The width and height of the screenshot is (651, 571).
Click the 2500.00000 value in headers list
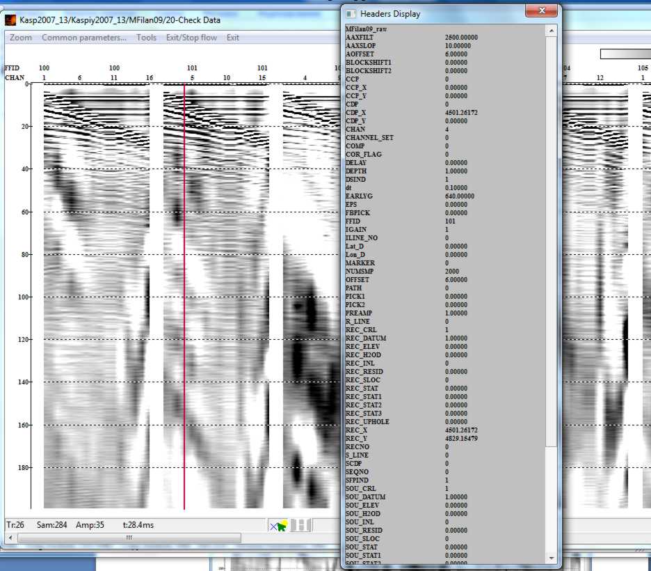(461, 38)
